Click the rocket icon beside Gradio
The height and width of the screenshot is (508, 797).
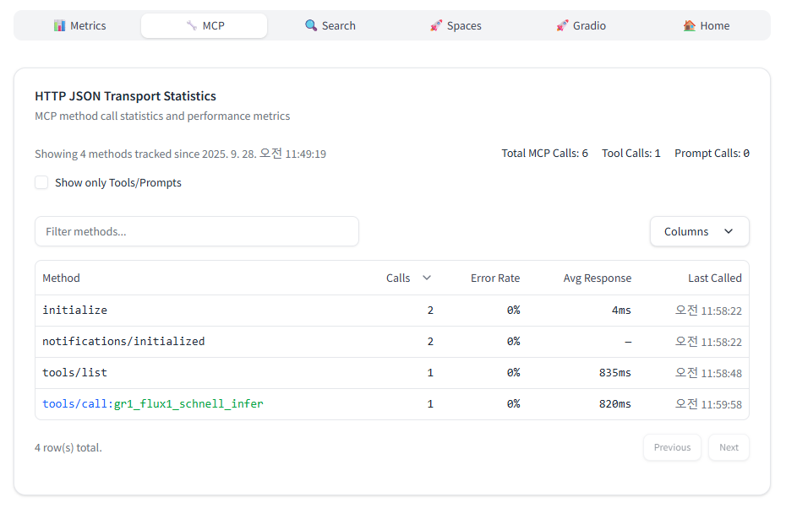point(562,26)
